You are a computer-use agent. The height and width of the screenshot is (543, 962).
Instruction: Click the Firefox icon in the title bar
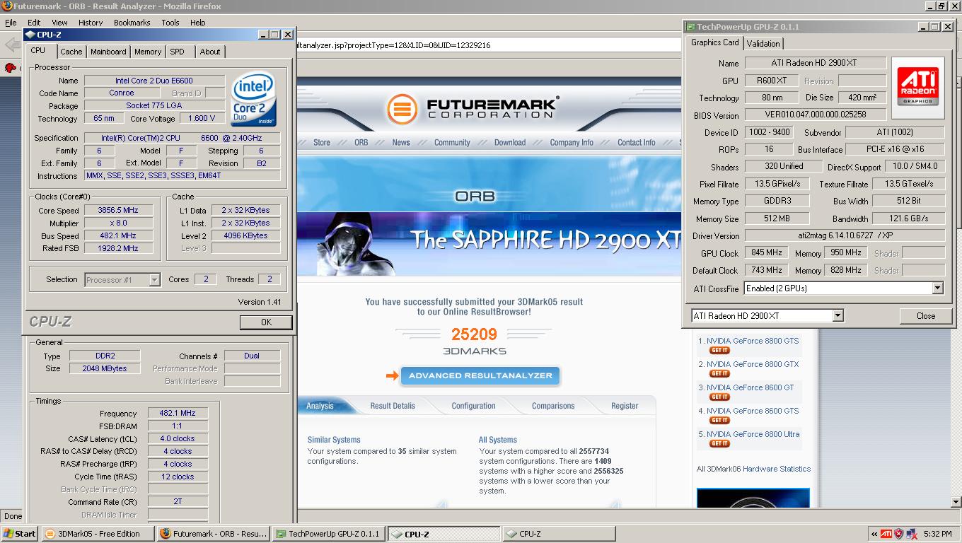(6, 6)
